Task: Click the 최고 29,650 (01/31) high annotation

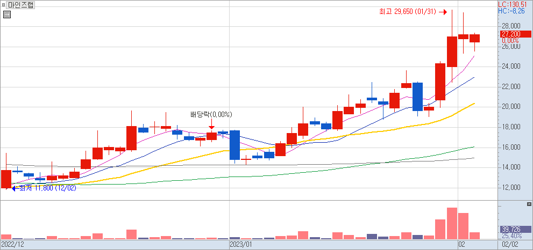Action: pos(407,12)
